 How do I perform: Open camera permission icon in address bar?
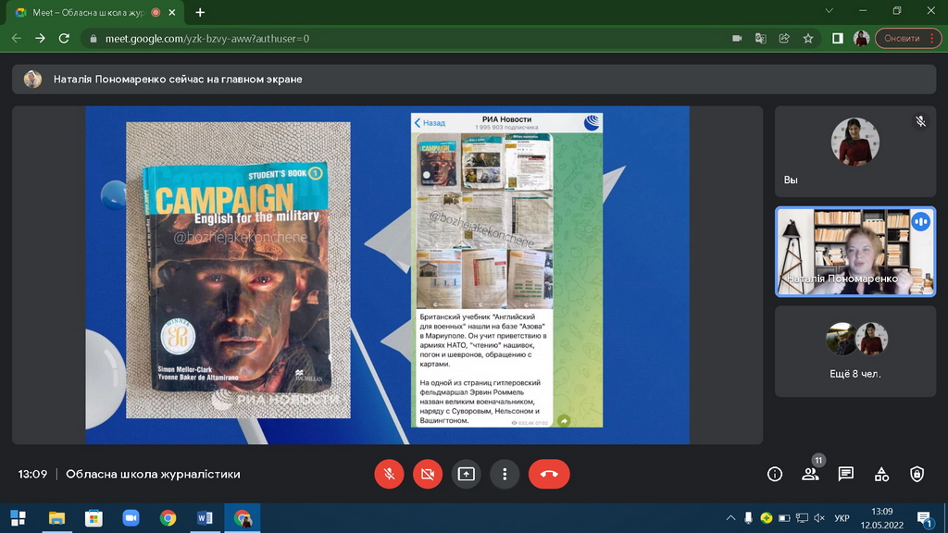tap(737, 38)
